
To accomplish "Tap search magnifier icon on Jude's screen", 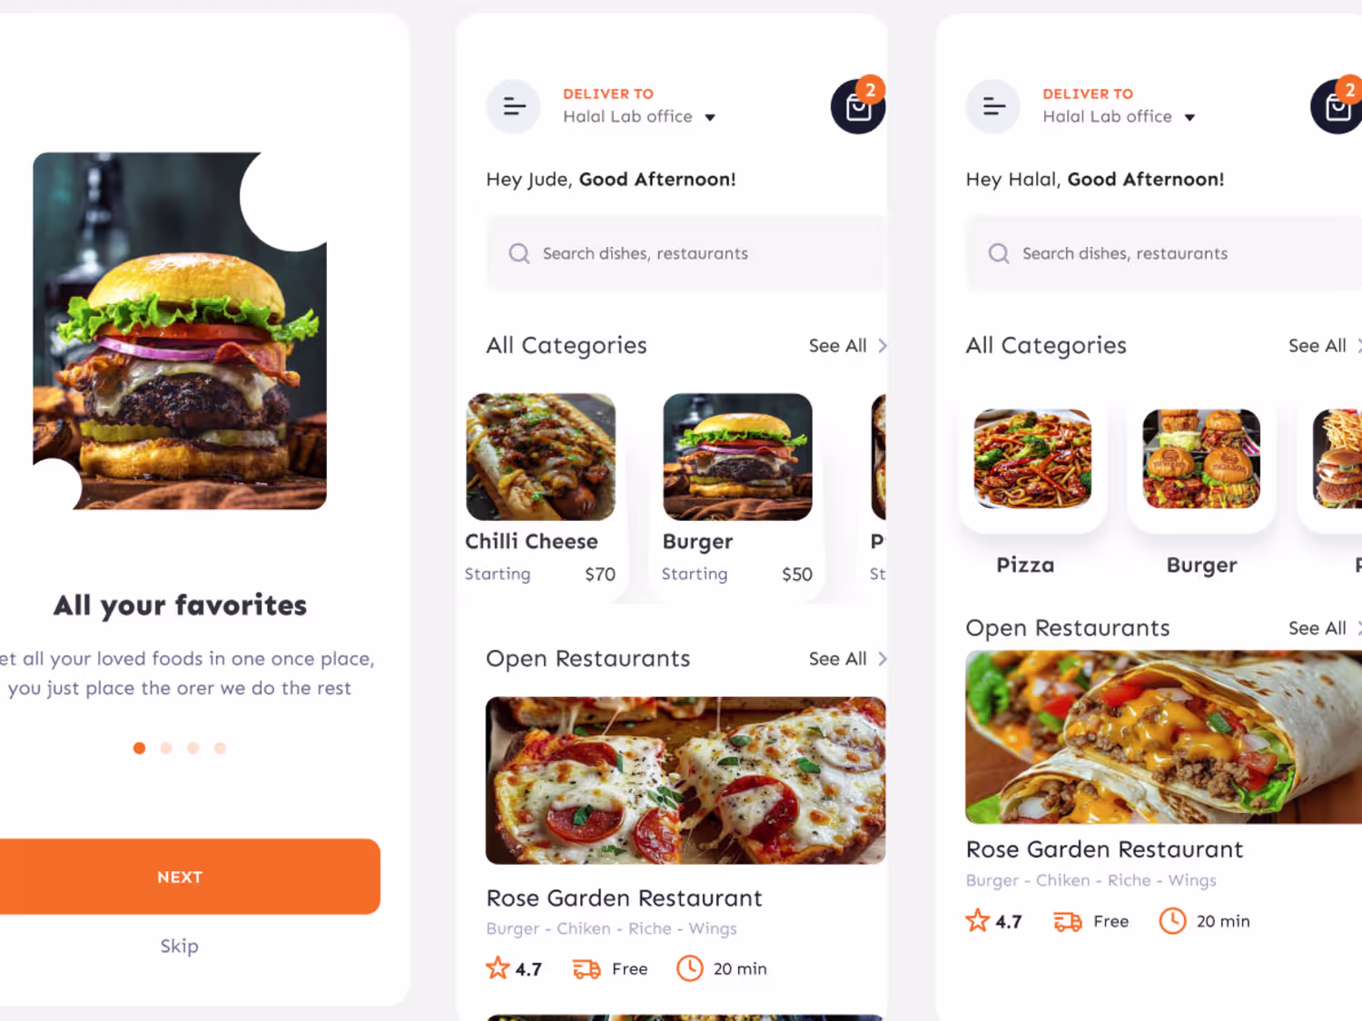I will pos(519,253).
